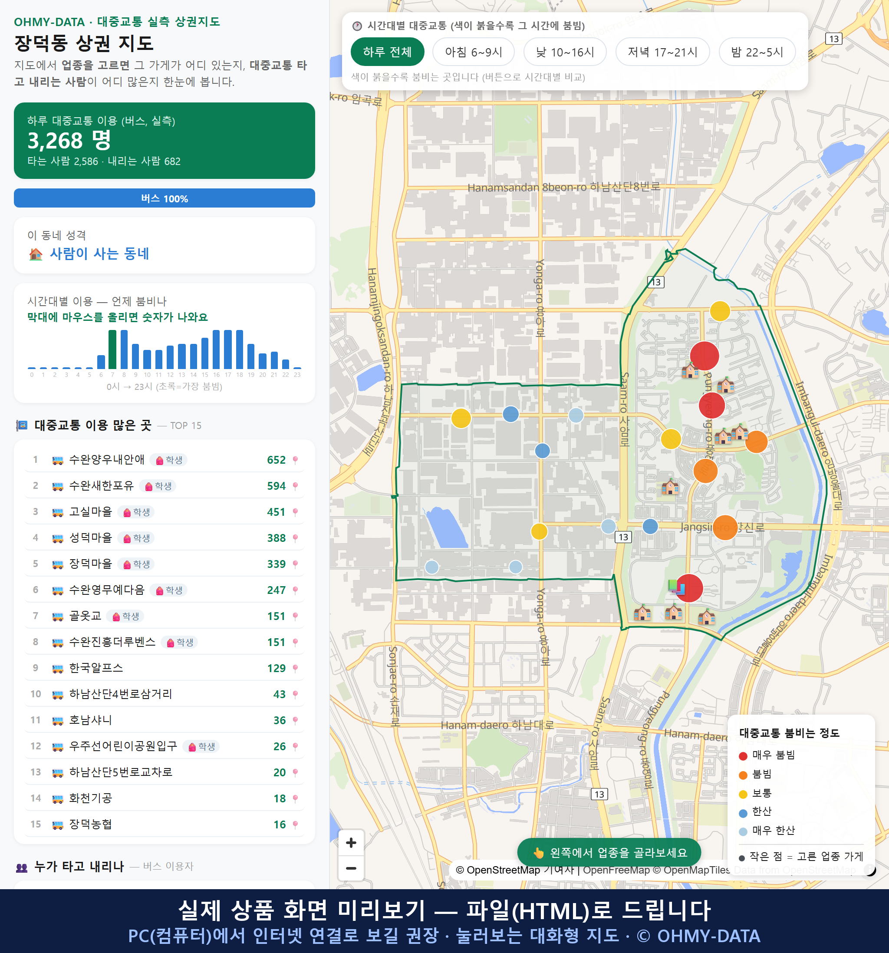Viewport: 889px width, 953px height.
Task: Click the 수완새한포유 594 list row
Action: (x=165, y=486)
